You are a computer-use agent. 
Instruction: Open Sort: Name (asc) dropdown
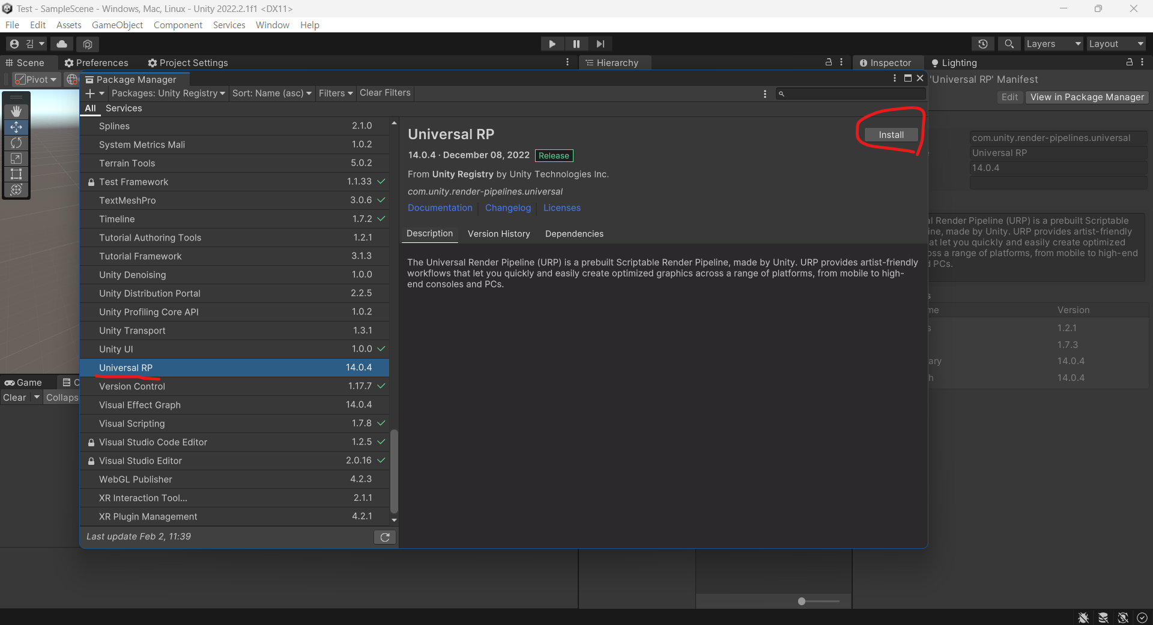click(272, 94)
